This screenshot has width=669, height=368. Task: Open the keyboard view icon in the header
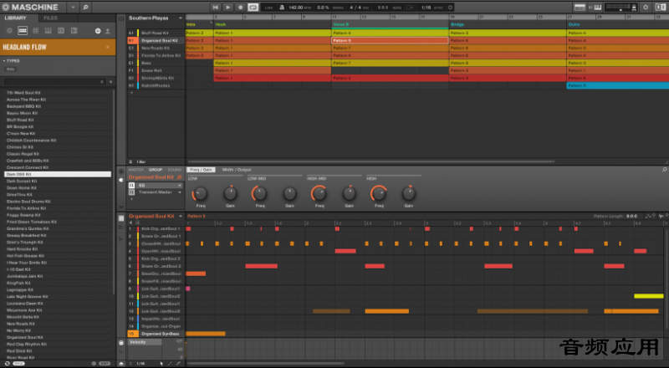tap(597, 8)
